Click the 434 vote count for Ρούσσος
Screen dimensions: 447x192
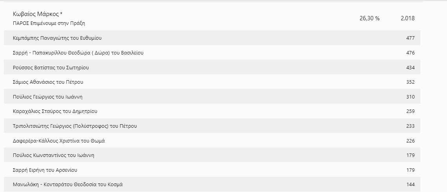coord(410,68)
